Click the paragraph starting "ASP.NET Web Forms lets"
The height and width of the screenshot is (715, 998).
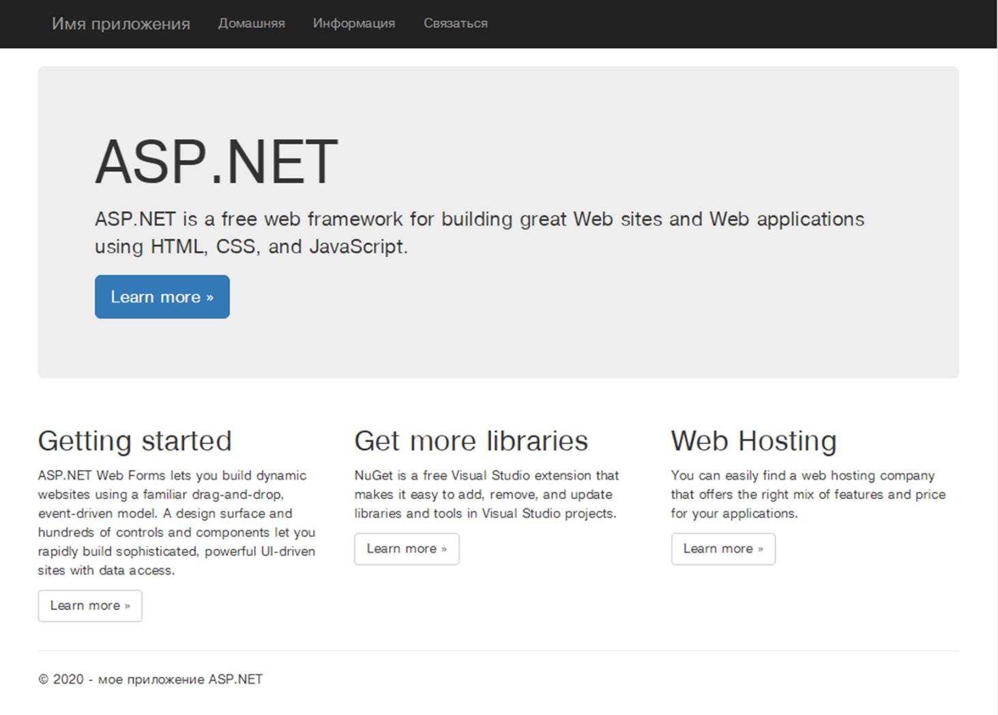pyautogui.click(x=177, y=523)
